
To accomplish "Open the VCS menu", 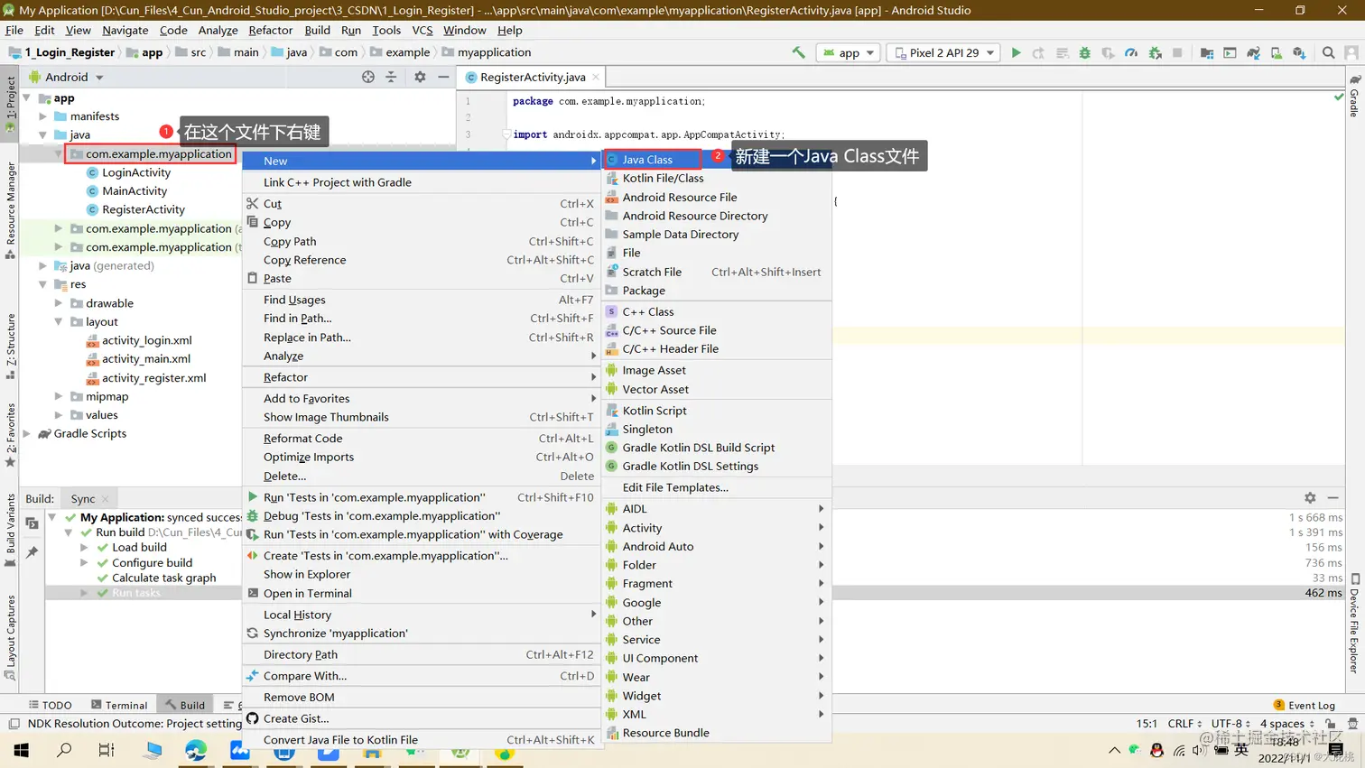I will pos(422,30).
